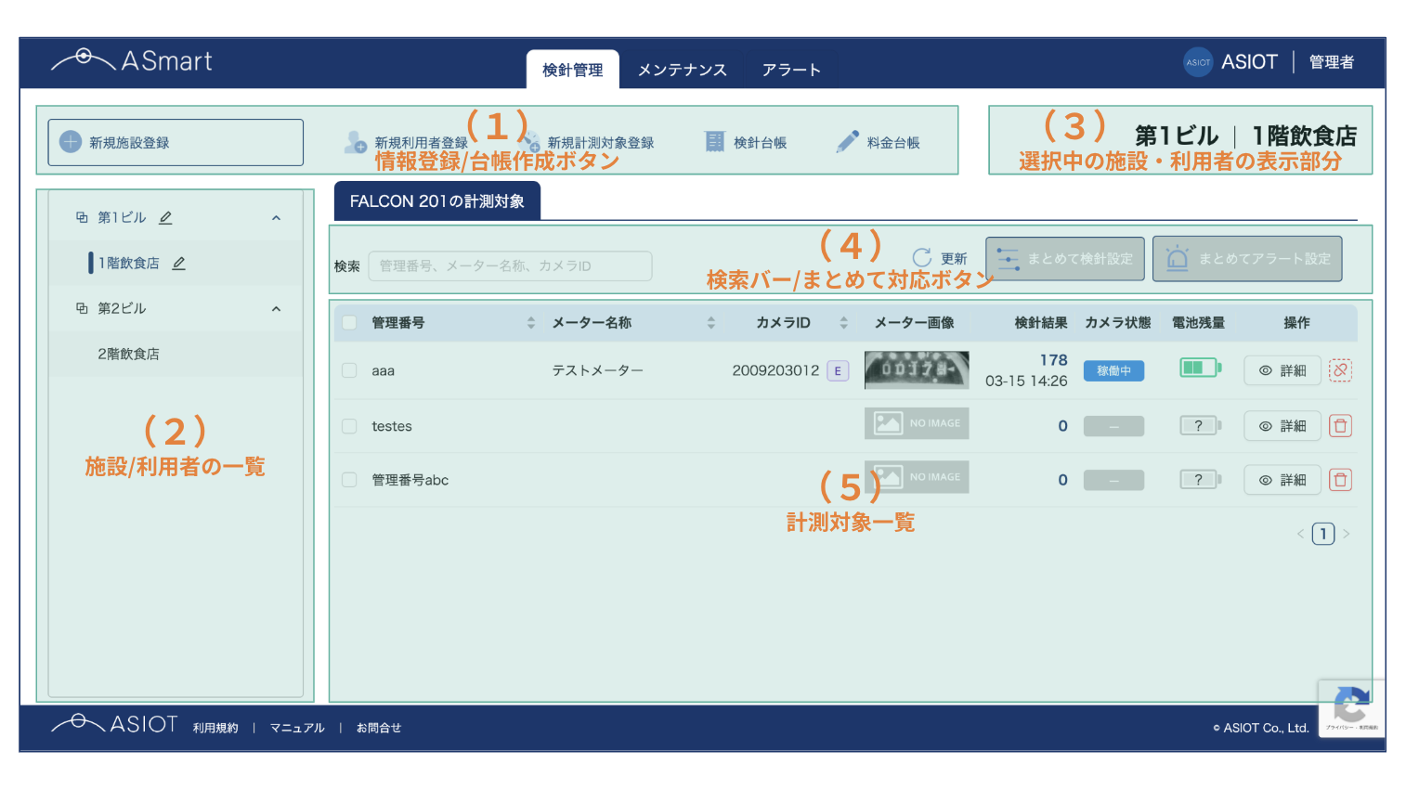Open the マニュアル footer link
1406x789 pixels.
point(297,728)
